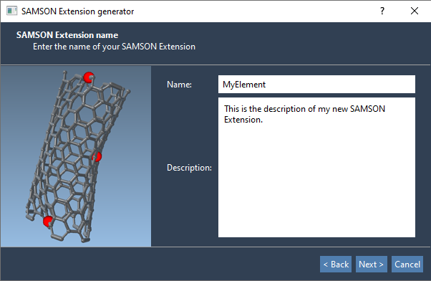The image size is (431, 281).
Task: Click 'Enter the name of your SAMSON Extension' subtitle
Action: click(114, 47)
